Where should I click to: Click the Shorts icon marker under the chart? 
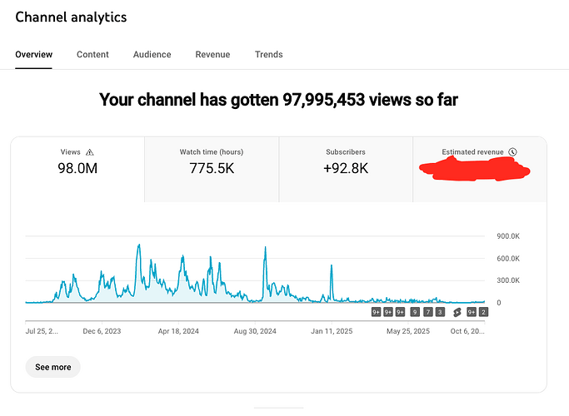click(x=457, y=312)
